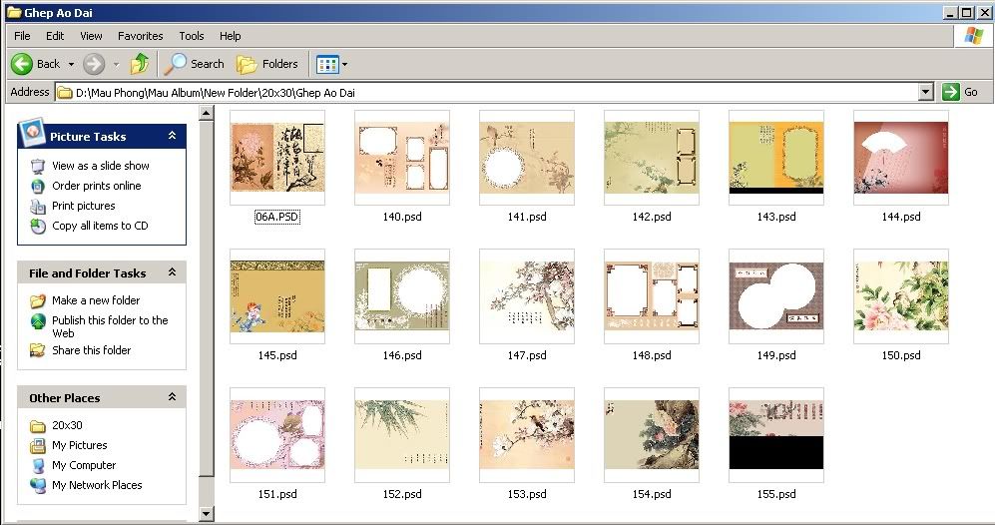
Task: Open the Back history dropdown arrow
Action: coord(71,64)
